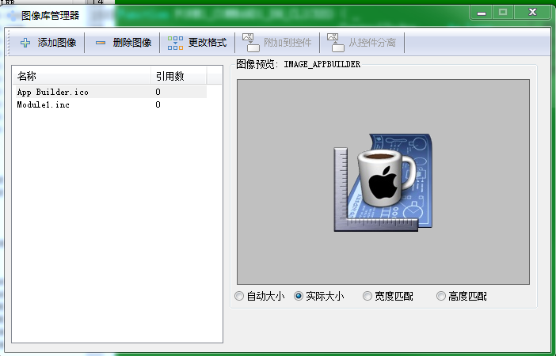Viewport: 556px width, 356px height.
Task: Click the 更改格式 button label
Action: [208, 43]
